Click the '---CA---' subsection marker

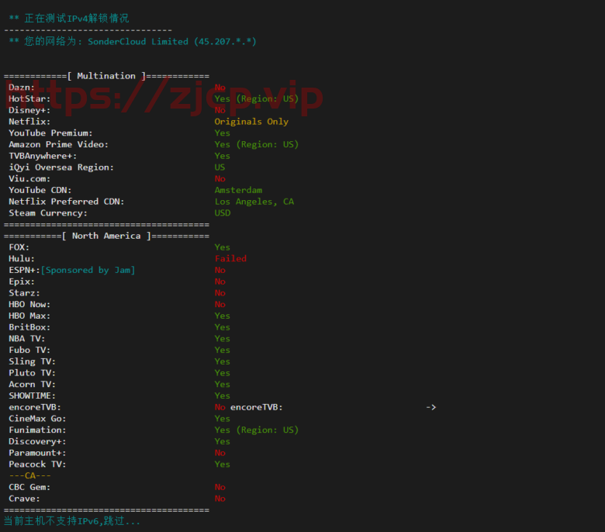pos(29,475)
